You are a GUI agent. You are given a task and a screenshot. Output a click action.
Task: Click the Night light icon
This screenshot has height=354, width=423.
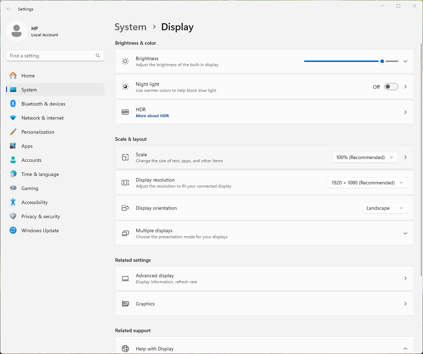(125, 87)
